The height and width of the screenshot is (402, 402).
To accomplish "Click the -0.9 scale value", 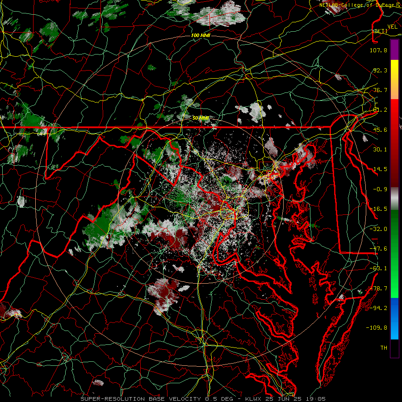I will coord(380,189).
